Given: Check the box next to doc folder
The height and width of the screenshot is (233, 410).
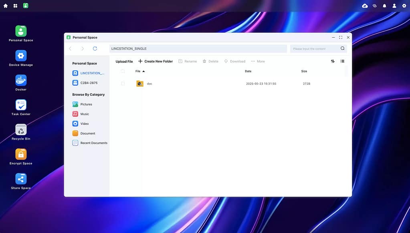Looking at the screenshot, I should tap(123, 84).
